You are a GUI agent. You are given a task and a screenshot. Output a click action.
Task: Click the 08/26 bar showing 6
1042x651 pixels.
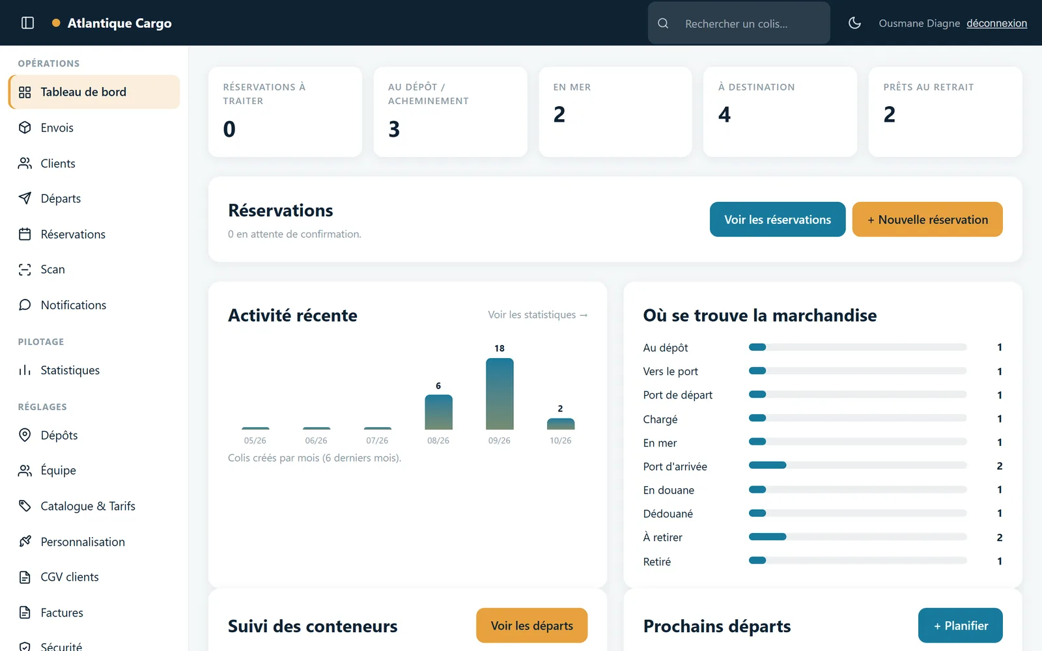pyautogui.click(x=438, y=412)
